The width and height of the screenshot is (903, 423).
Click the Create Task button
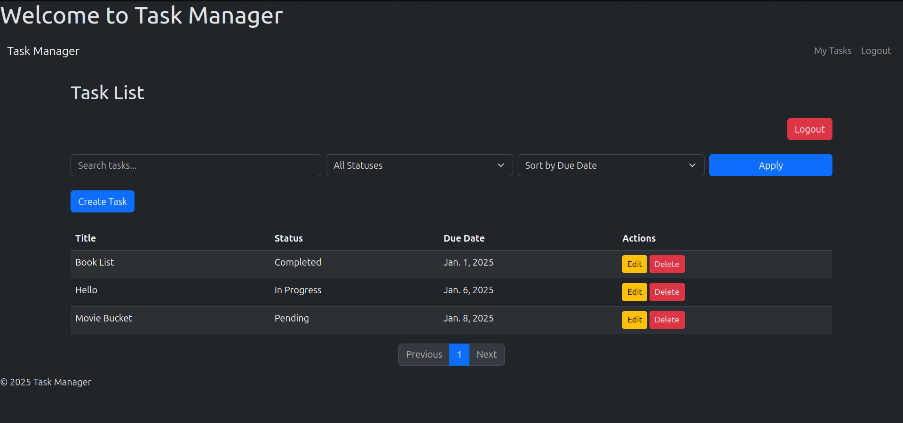(102, 201)
